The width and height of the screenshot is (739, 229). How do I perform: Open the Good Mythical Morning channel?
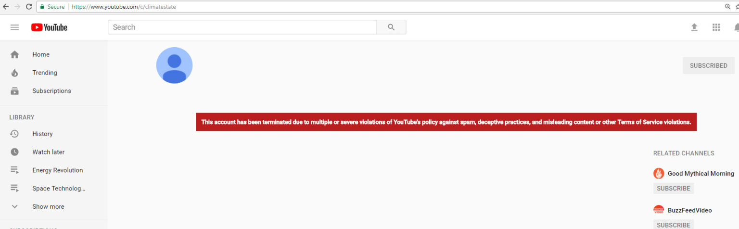(x=700, y=173)
